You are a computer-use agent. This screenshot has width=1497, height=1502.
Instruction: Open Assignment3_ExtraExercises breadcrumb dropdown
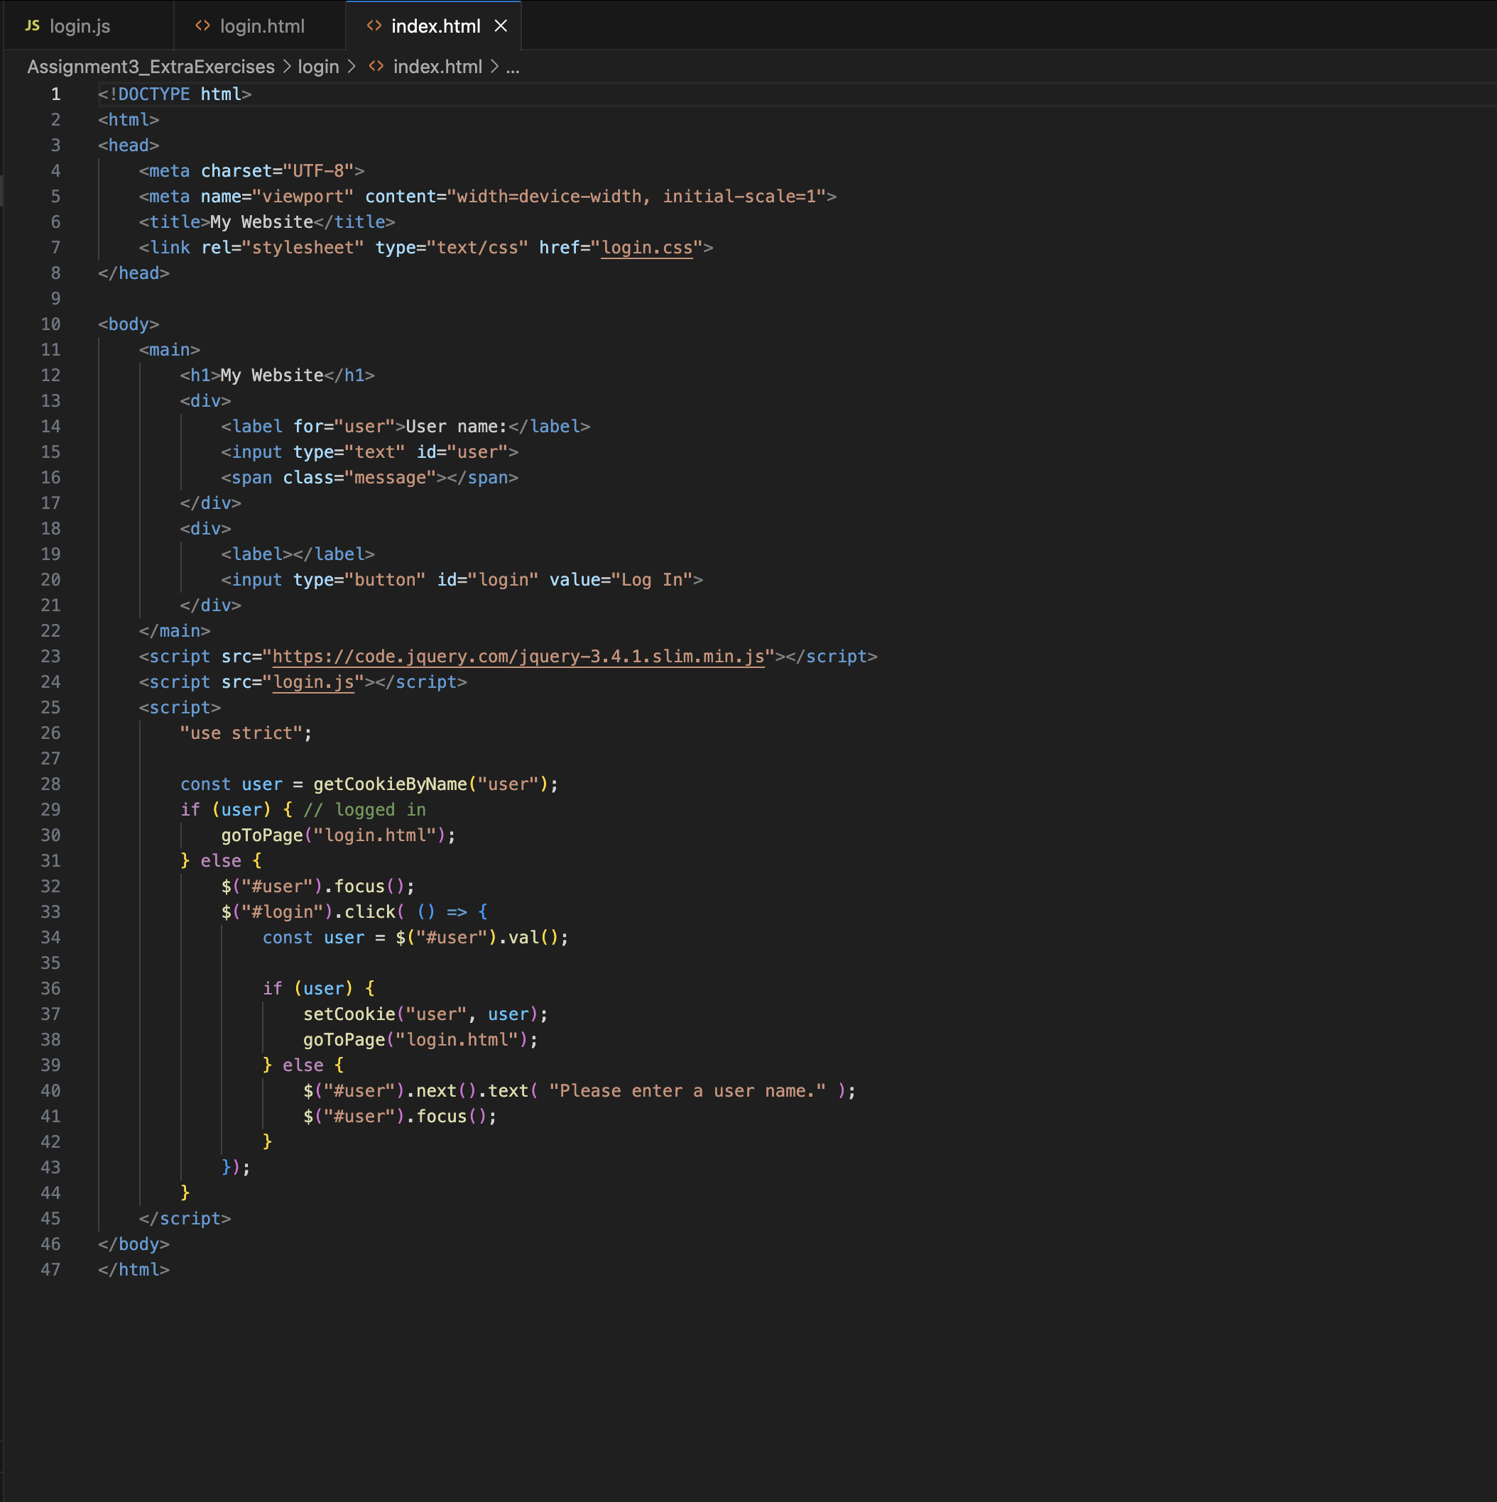(151, 67)
